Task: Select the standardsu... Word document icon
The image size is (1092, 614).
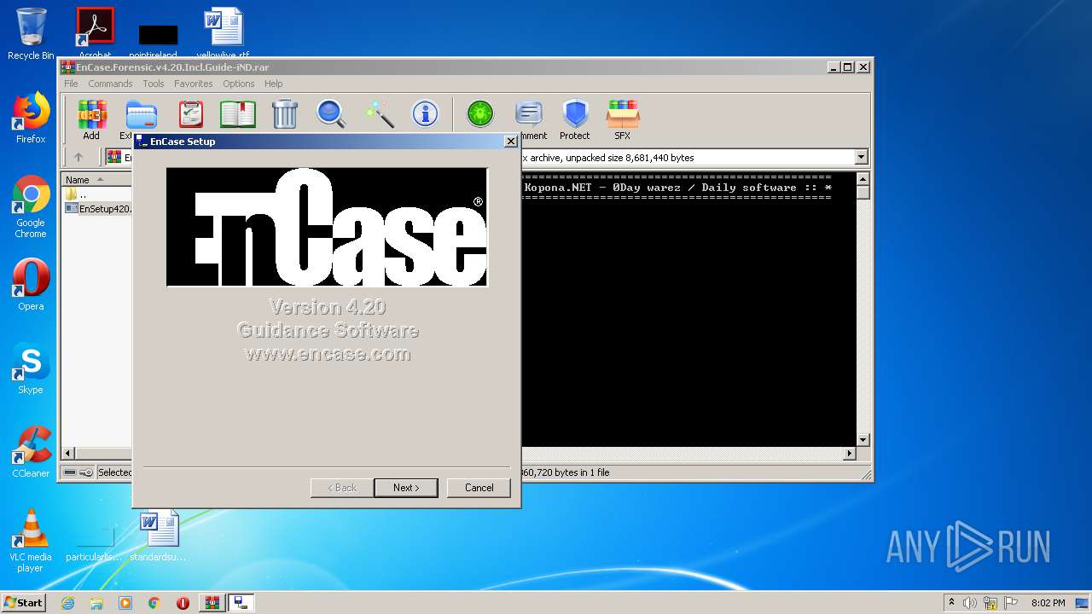Action: tap(159, 536)
